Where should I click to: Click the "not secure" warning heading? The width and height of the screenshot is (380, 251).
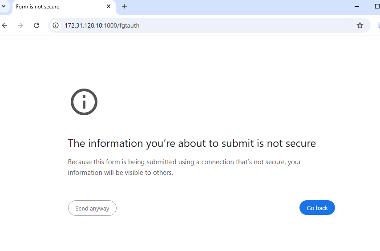click(192, 143)
